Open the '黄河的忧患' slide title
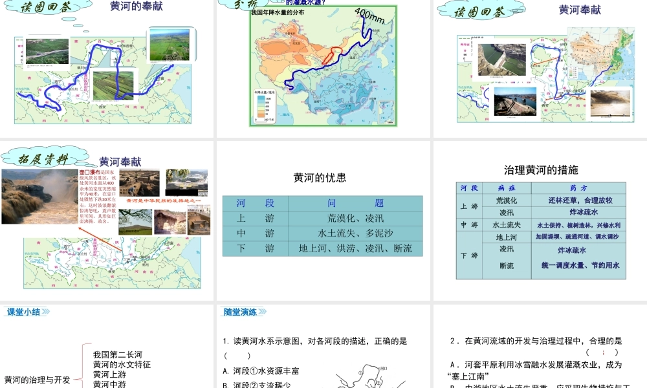This screenshot has height=388, width=647. point(320,178)
